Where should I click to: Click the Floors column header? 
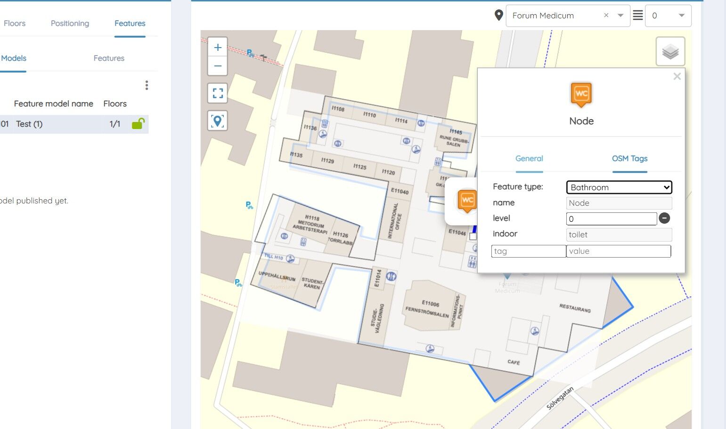click(115, 104)
